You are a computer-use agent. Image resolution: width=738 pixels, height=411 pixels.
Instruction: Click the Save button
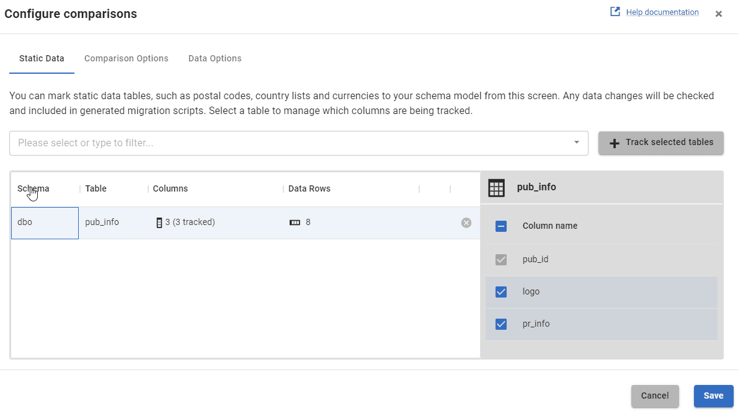tap(713, 396)
